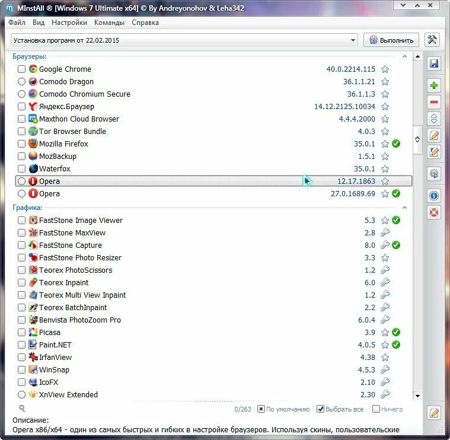This screenshot has height=440, width=450.
Task: Click the vertical scrollbar thumb
Action: click(417, 139)
